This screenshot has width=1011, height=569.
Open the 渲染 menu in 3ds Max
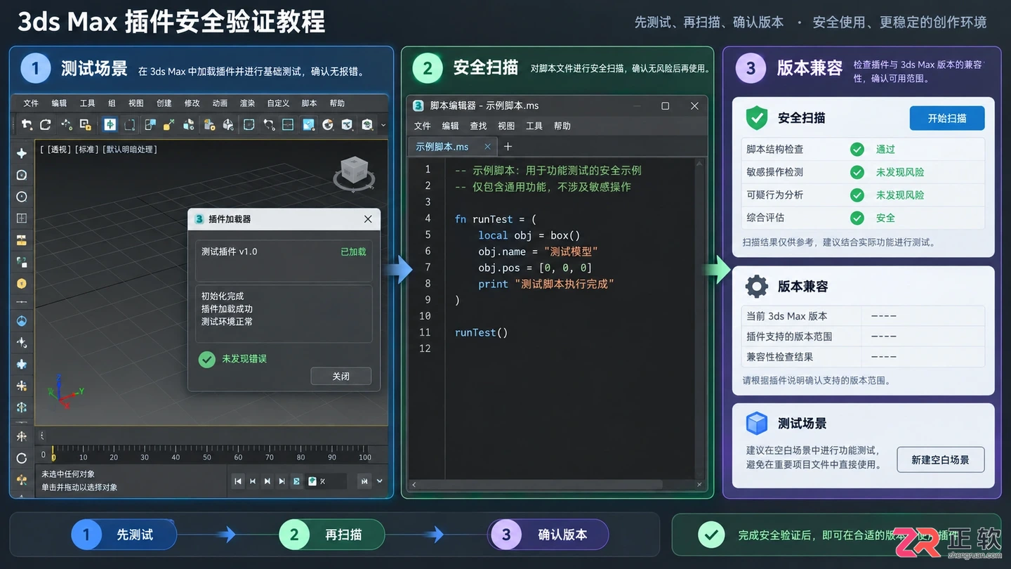point(247,103)
